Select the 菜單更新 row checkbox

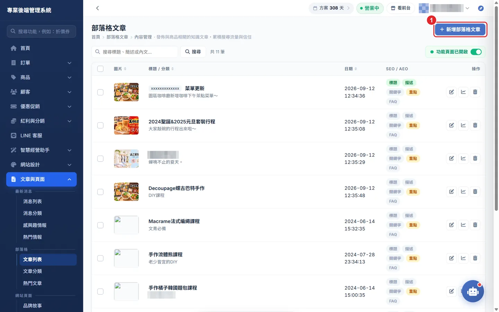[100, 92]
